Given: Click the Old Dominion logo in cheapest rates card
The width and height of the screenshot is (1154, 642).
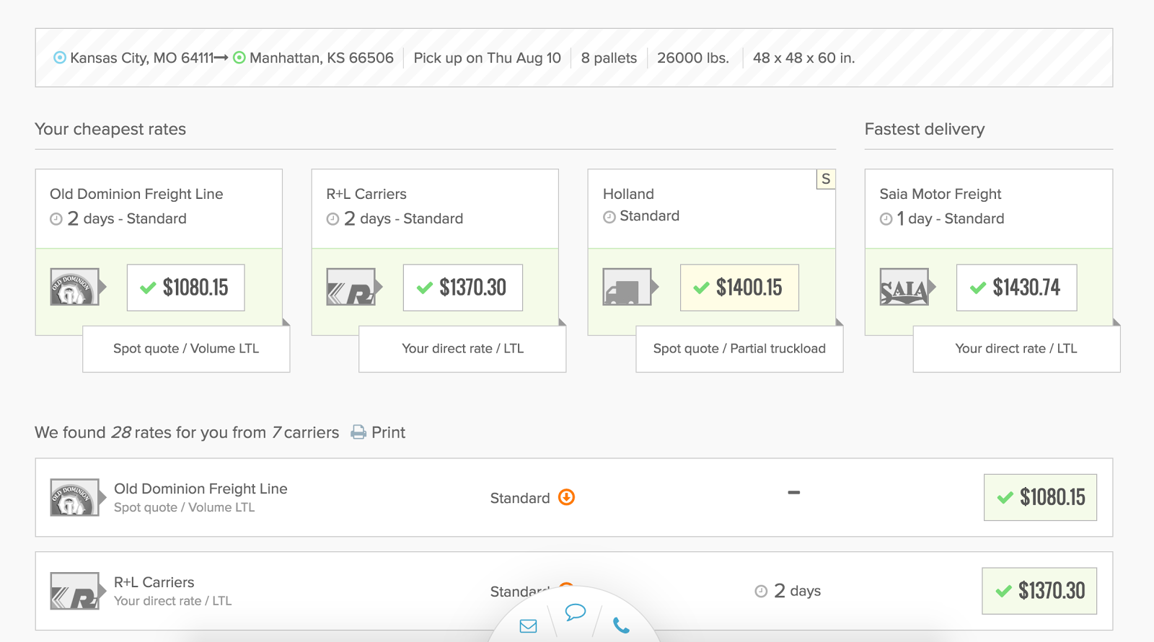Looking at the screenshot, I should point(74,287).
